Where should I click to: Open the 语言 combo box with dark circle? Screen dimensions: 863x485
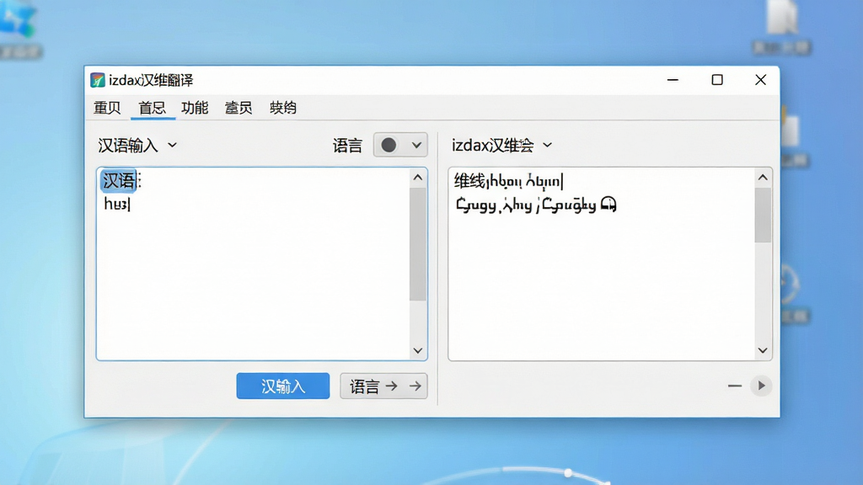pos(400,145)
